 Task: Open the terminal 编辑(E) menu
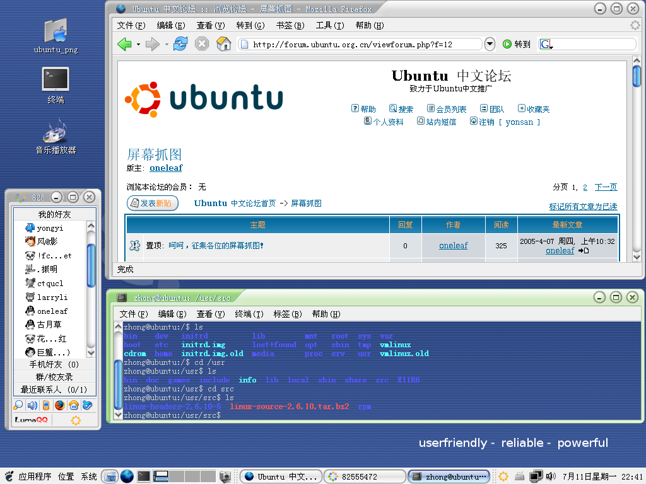pyautogui.click(x=172, y=314)
